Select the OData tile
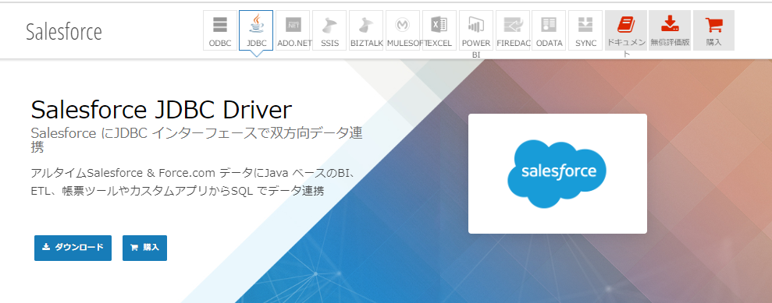 coord(549,30)
